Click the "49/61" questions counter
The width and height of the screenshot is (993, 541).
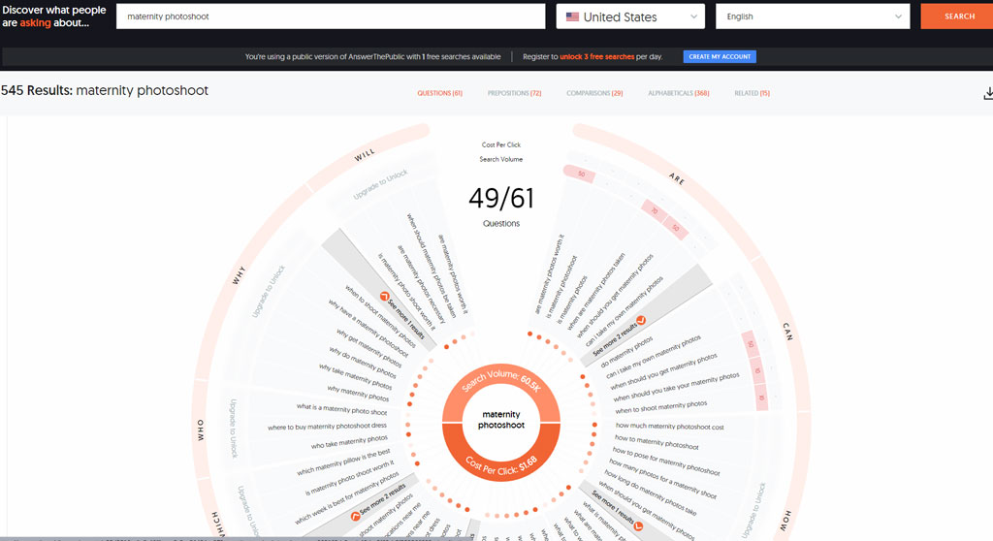pos(501,199)
